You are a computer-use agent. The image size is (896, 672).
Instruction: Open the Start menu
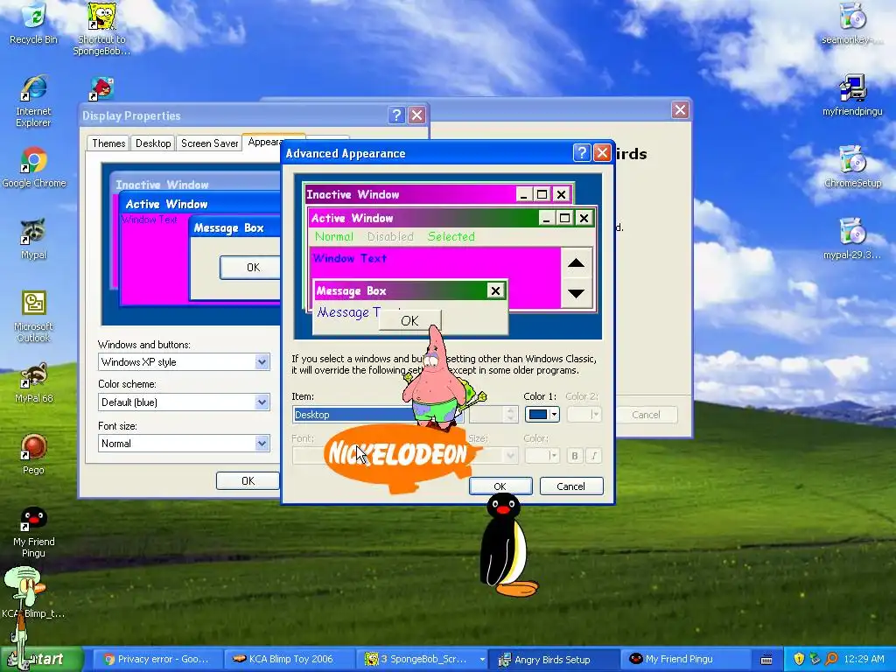[x=40, y=659]
